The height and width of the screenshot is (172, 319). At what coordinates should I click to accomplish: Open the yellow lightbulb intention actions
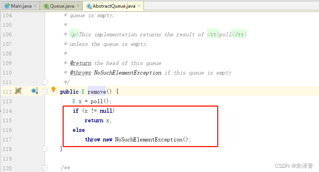pos(53,90)
